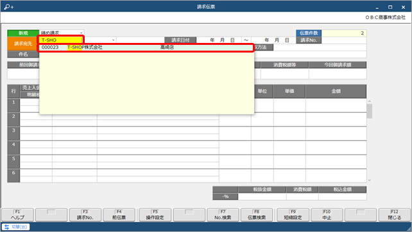Click the F3 請求No. button
This screenshot has width=412, height=232.
pyautogui.click(x=85, y=215)
